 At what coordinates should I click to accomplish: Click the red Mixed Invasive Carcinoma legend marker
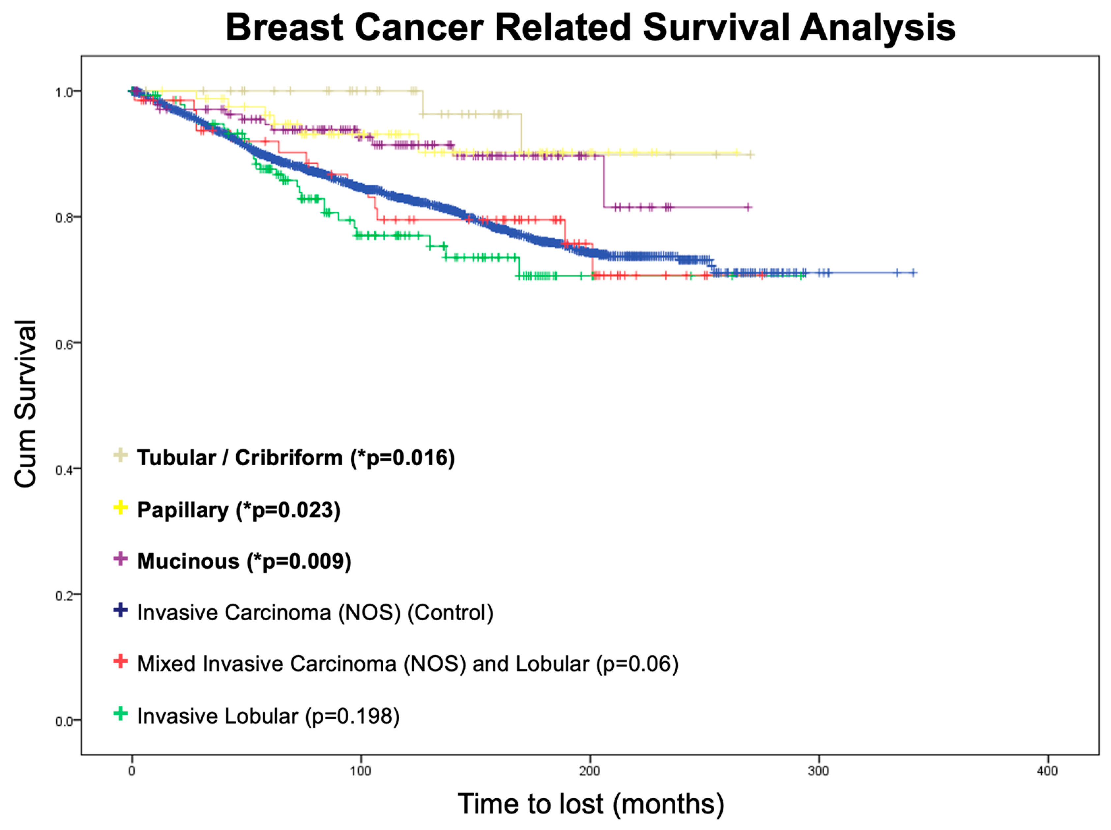121,662
